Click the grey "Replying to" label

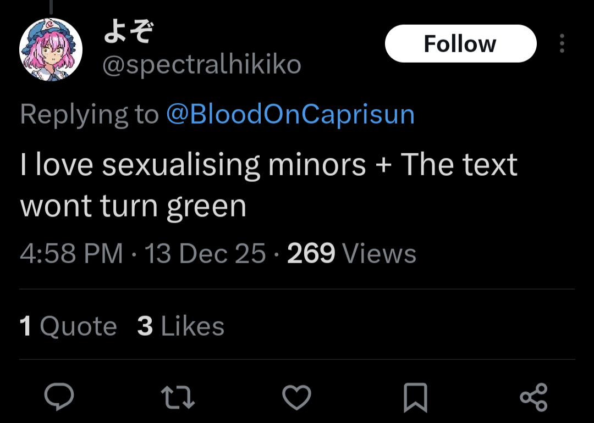click(x=89, y=114)
